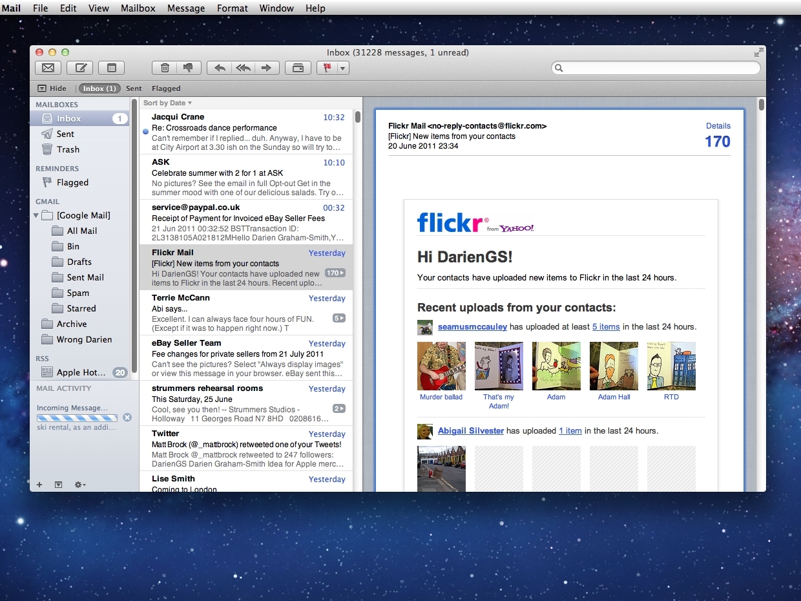
Task: Open the Abigail Silvester profile link
Action: (x=471, y=430)
